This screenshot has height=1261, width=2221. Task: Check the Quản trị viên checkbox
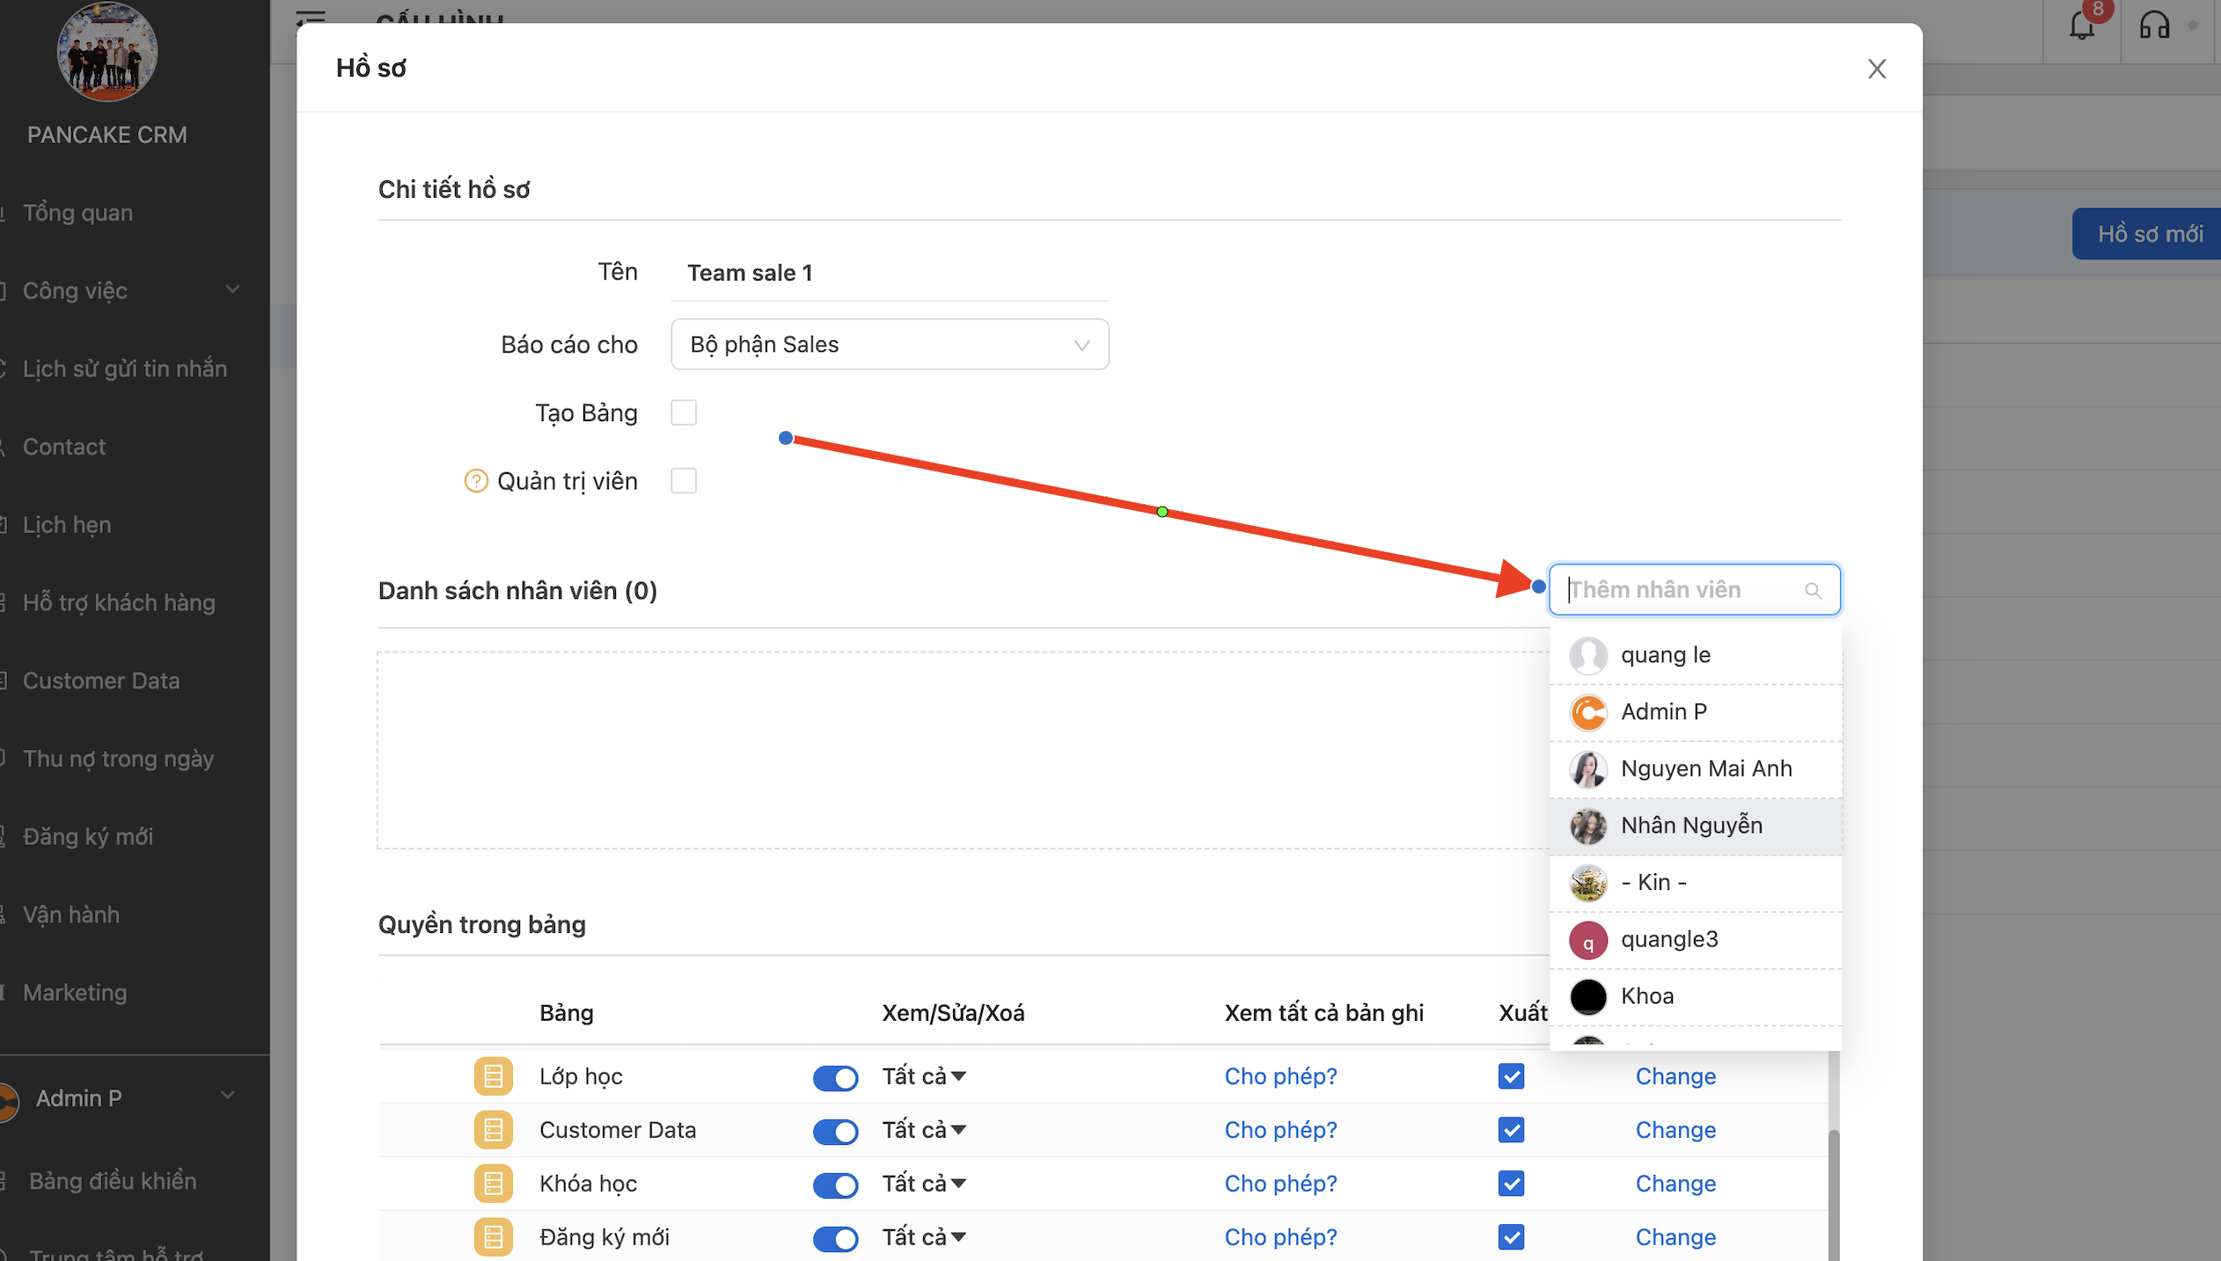click(x=684, y=481)
